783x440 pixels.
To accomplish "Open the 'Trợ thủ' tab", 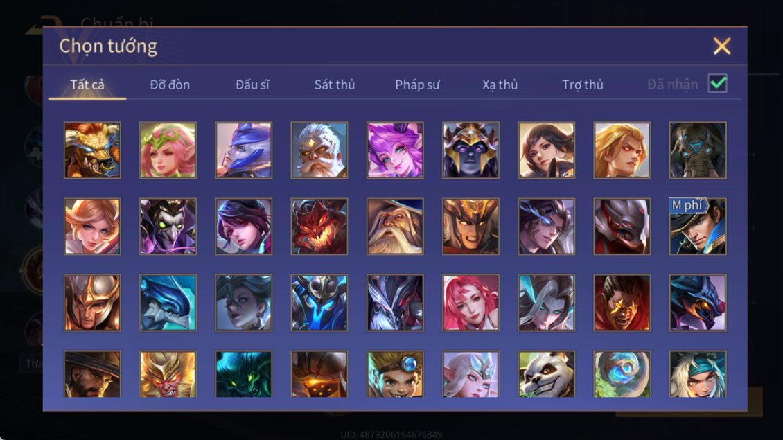I will tap(582, 85).
